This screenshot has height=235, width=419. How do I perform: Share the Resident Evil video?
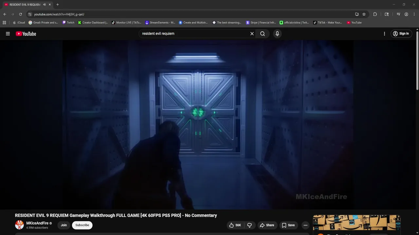tap(267, 225)
